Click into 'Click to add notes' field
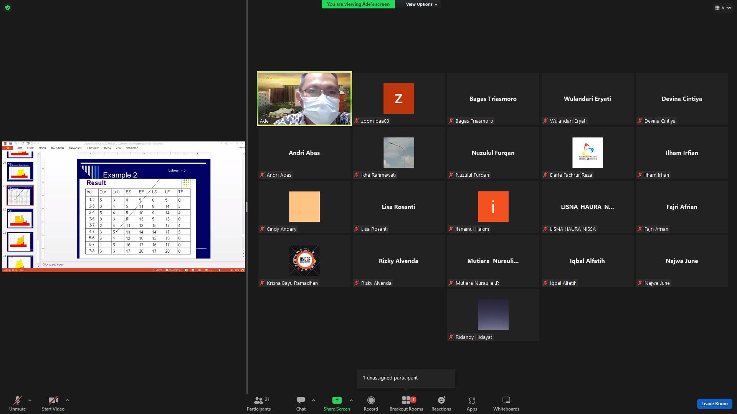Image resolution: width=737 pixels, height=414 pixels. click(x=142, y=264)
